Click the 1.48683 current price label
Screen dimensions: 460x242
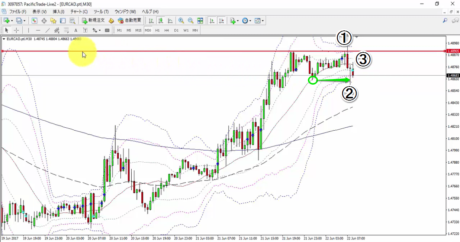453,75
